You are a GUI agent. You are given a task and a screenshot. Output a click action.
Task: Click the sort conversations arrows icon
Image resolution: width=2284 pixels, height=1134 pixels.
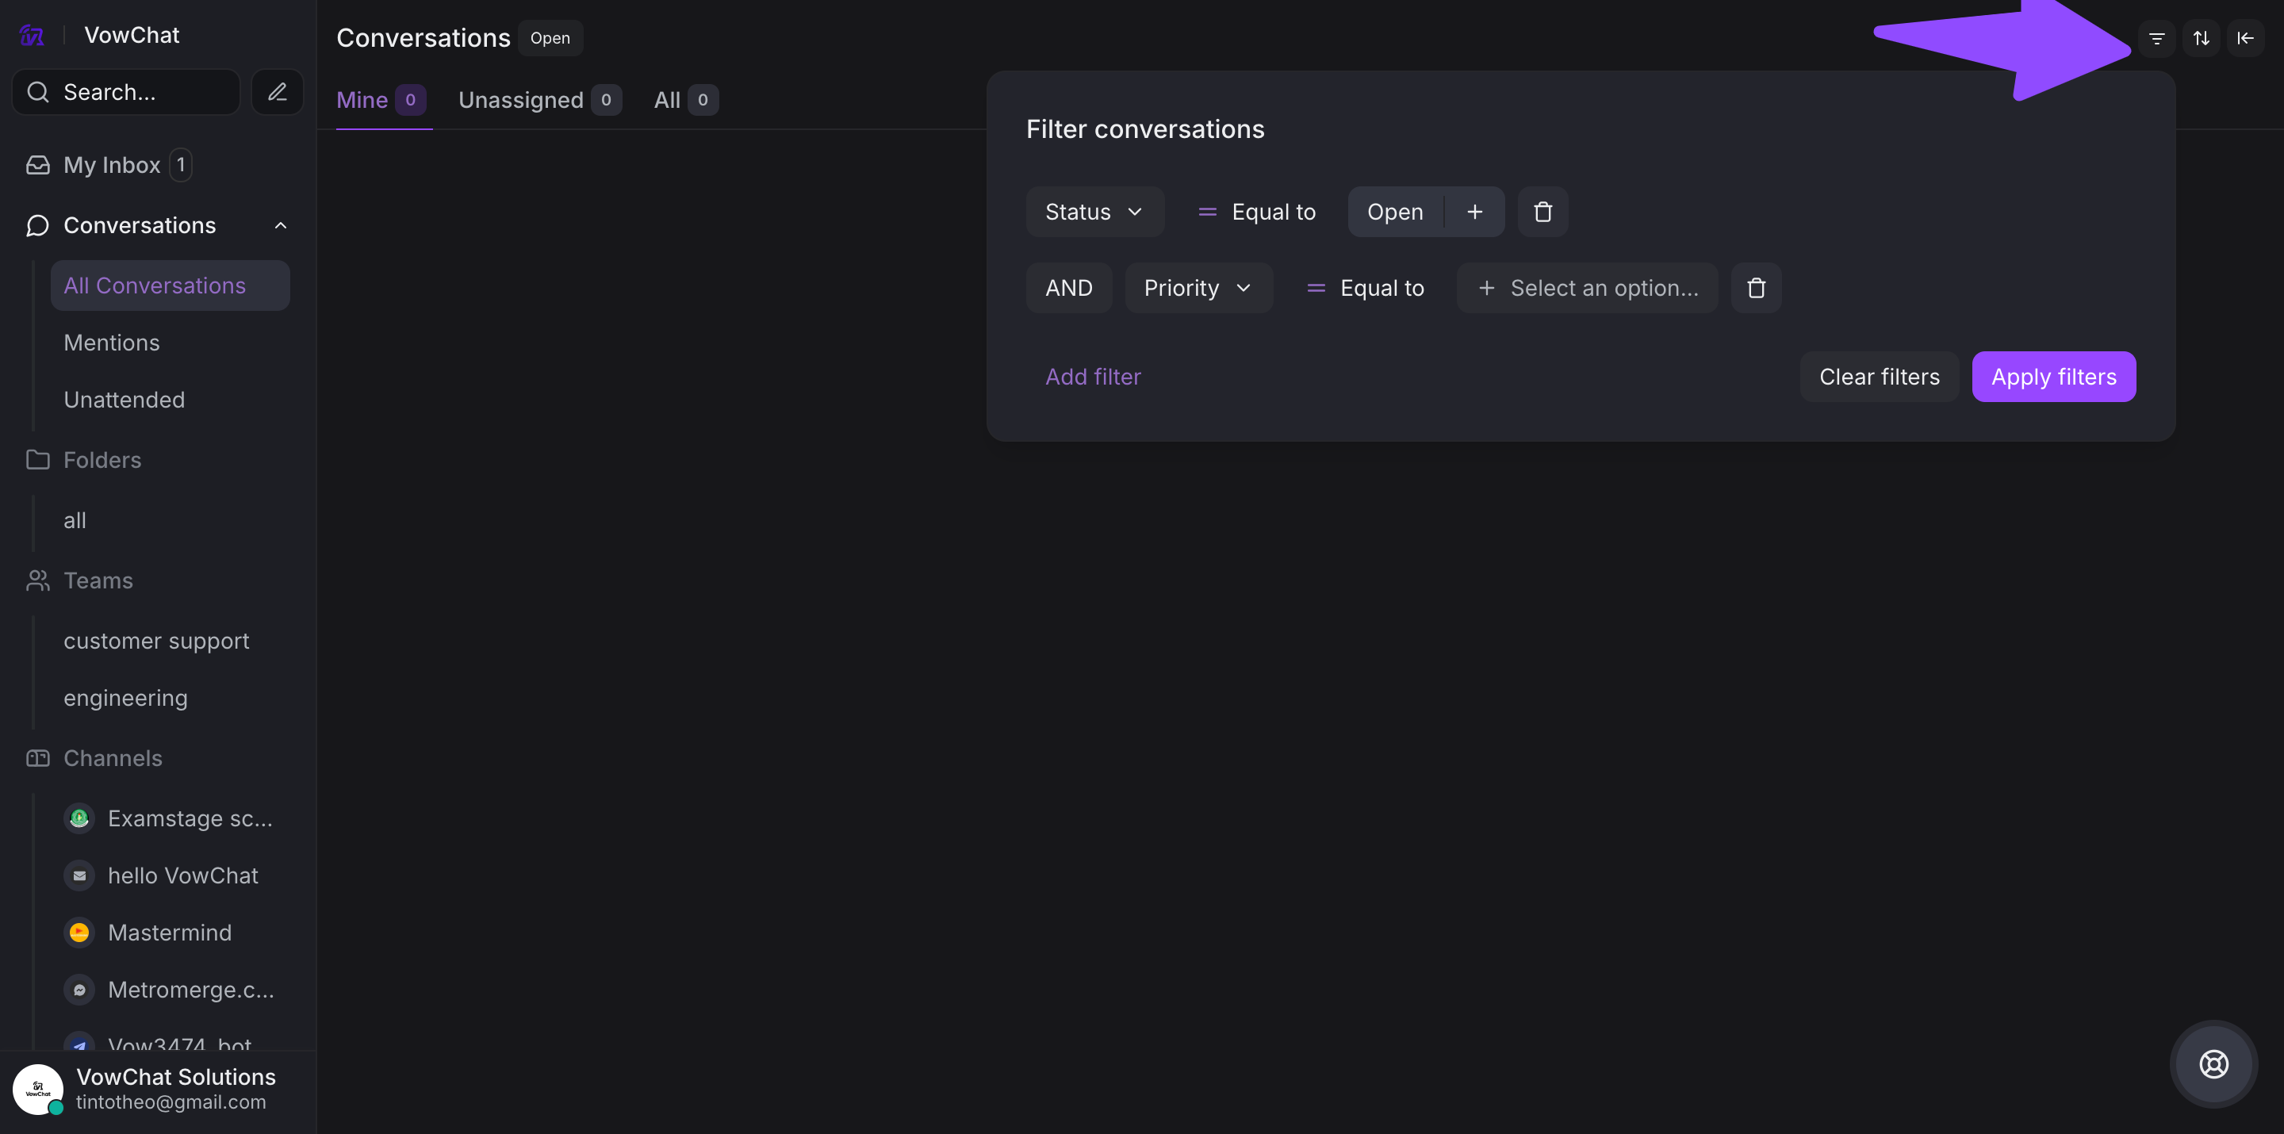pos(2201,38)
